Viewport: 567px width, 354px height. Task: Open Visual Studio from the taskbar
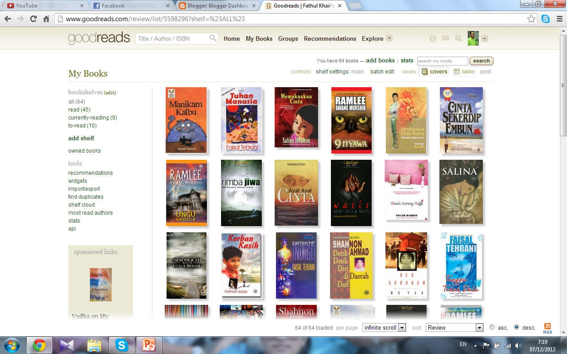67,345
